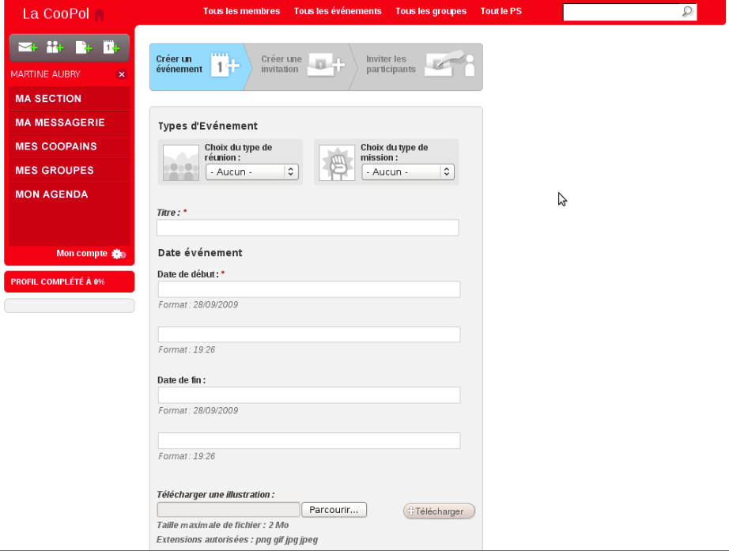Click the add group people icon
The width and height of the screenshot is (729, 551).
[55, 47]
